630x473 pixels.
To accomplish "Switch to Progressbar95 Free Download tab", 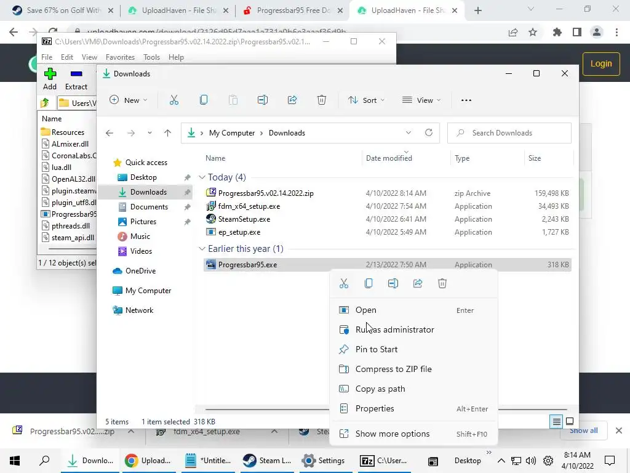I will pyautogui.click(x=293, y=10).
